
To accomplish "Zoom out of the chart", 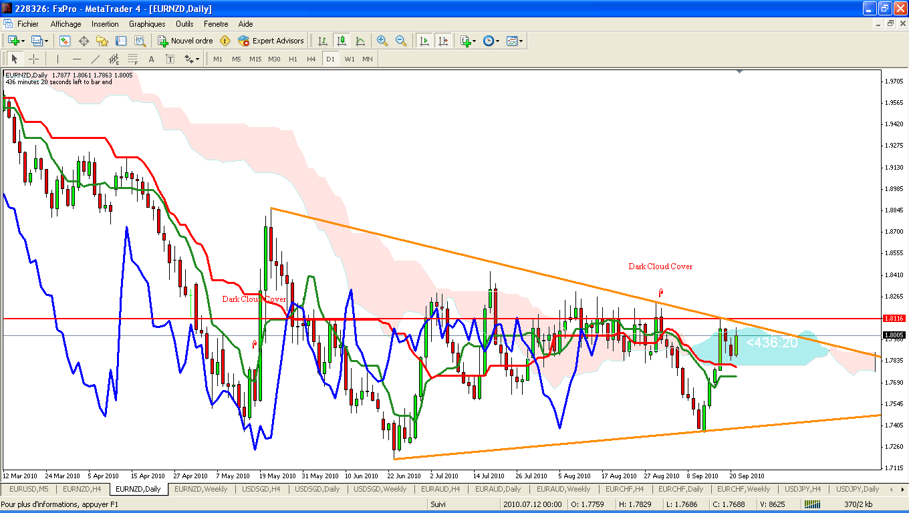I will tap(401, 41).
